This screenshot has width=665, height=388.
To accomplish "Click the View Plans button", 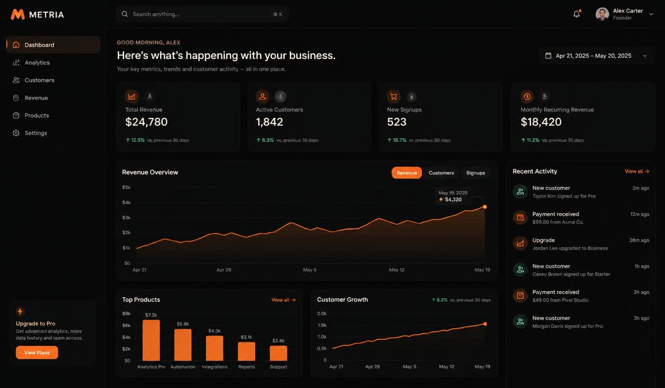I will point(37,352).
